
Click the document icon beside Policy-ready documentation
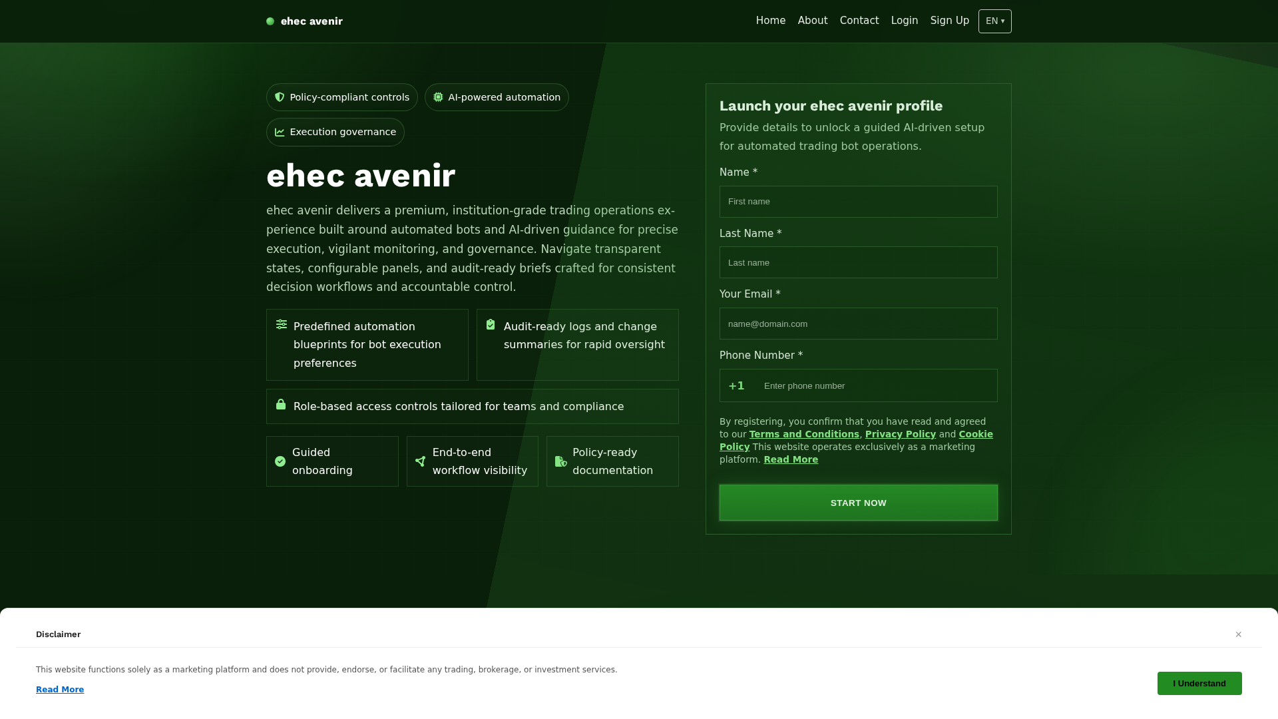(x=561, y=461)
